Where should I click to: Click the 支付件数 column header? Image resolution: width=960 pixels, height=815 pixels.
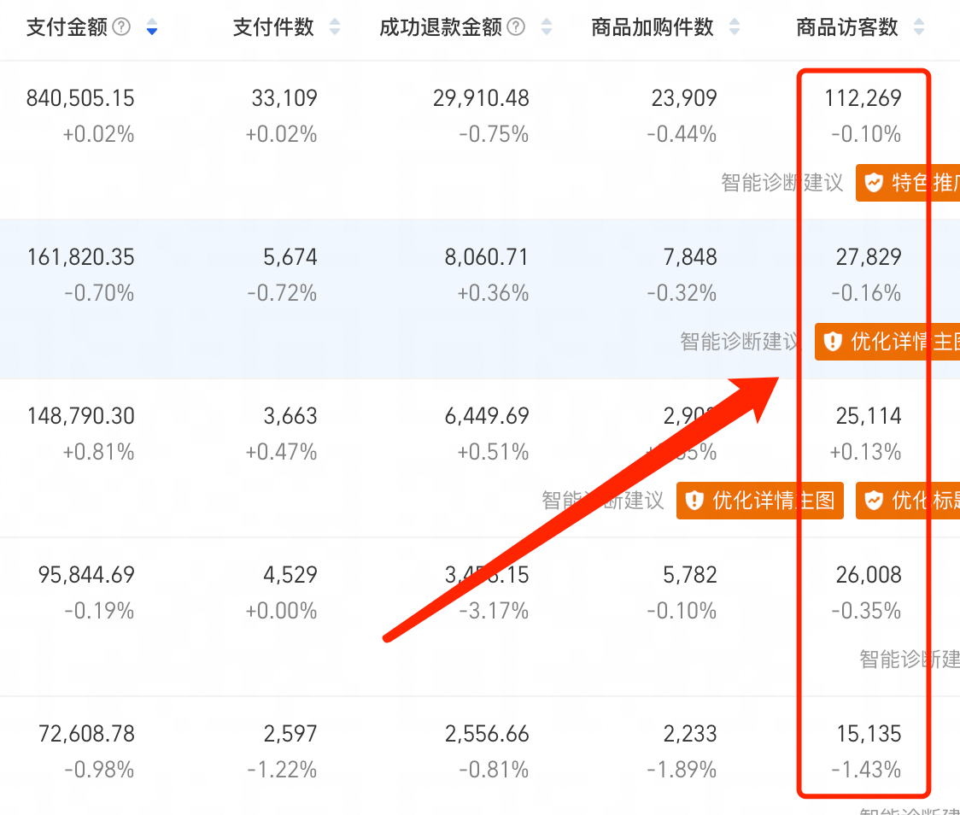click(273, 27)
